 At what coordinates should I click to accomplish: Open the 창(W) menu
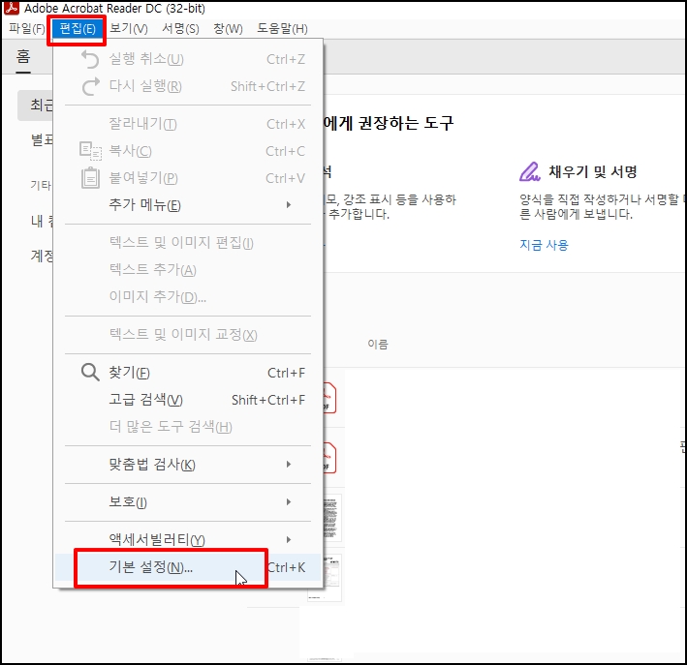point(228,28)
